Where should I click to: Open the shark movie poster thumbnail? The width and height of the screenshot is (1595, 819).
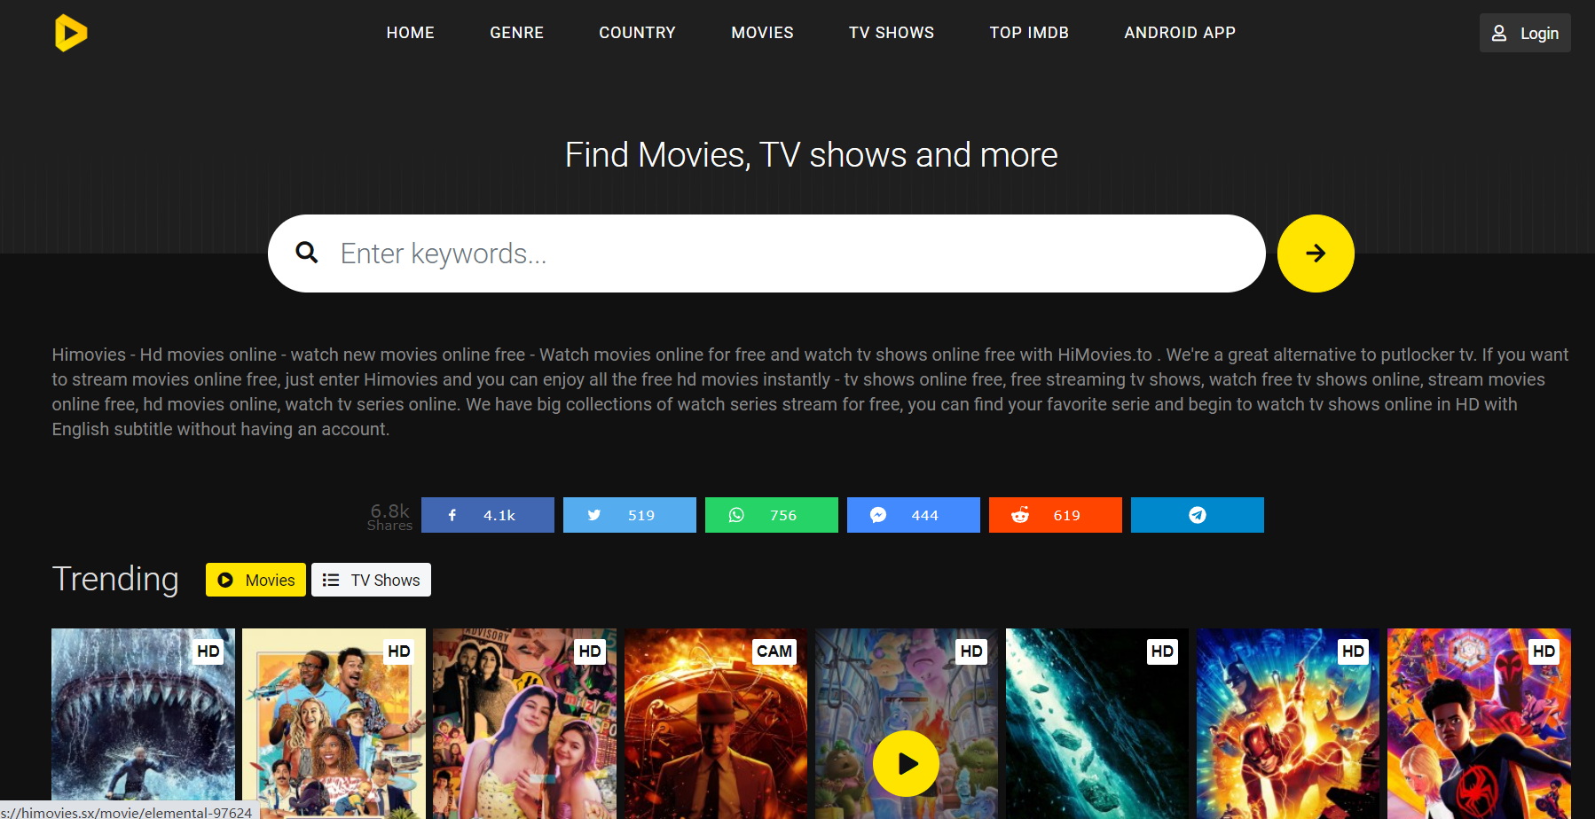(x=143, y=723)
